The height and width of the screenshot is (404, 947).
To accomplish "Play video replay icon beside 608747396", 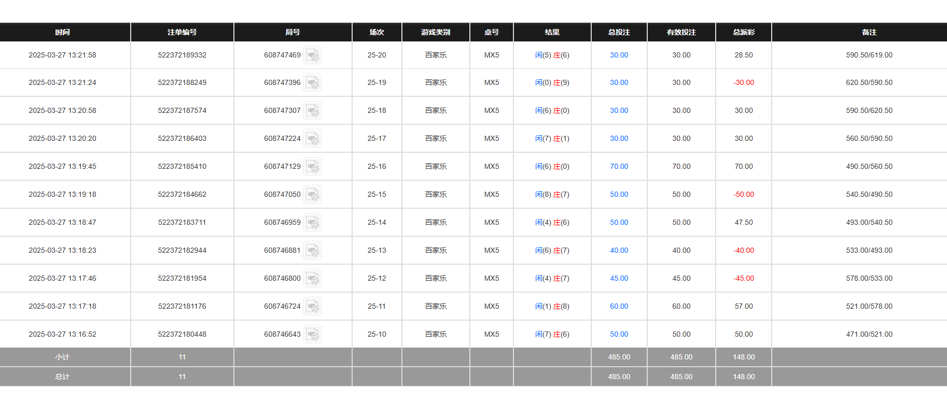I will pyautogui.click(x=312, y=83).
